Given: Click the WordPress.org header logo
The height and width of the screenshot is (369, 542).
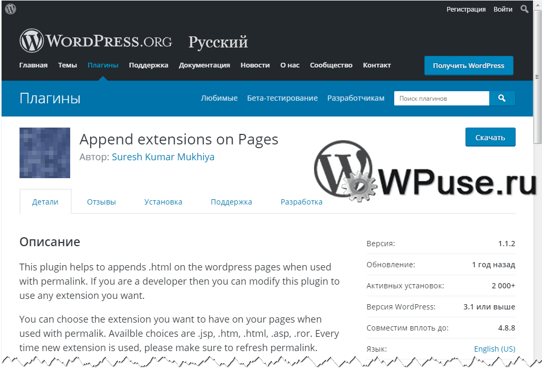Looking at the screenshot, I should coord(96,41).
